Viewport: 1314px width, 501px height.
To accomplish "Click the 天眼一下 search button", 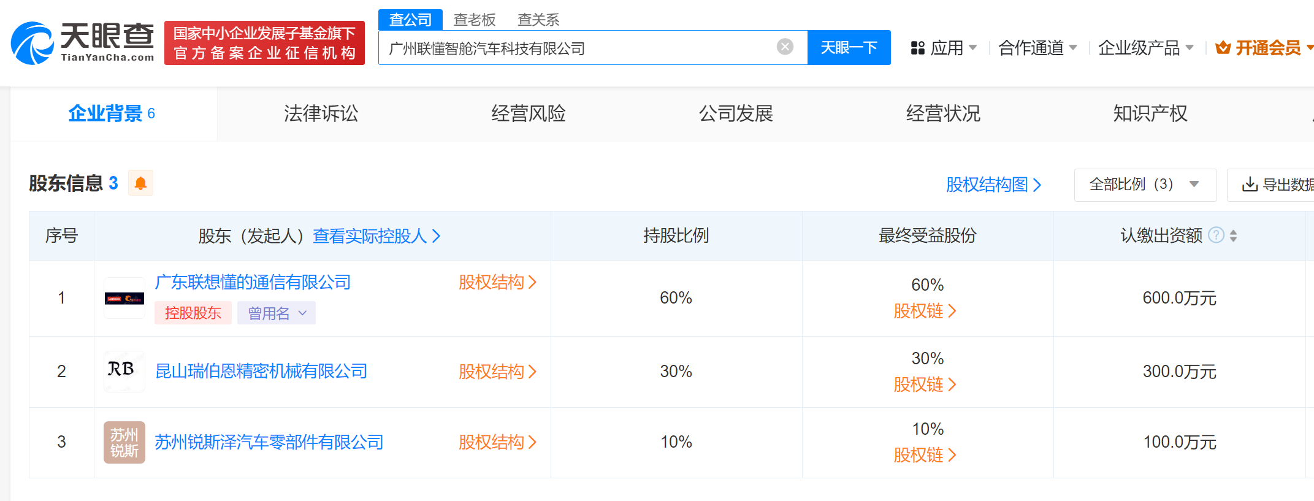I will [x=849, y=48].
